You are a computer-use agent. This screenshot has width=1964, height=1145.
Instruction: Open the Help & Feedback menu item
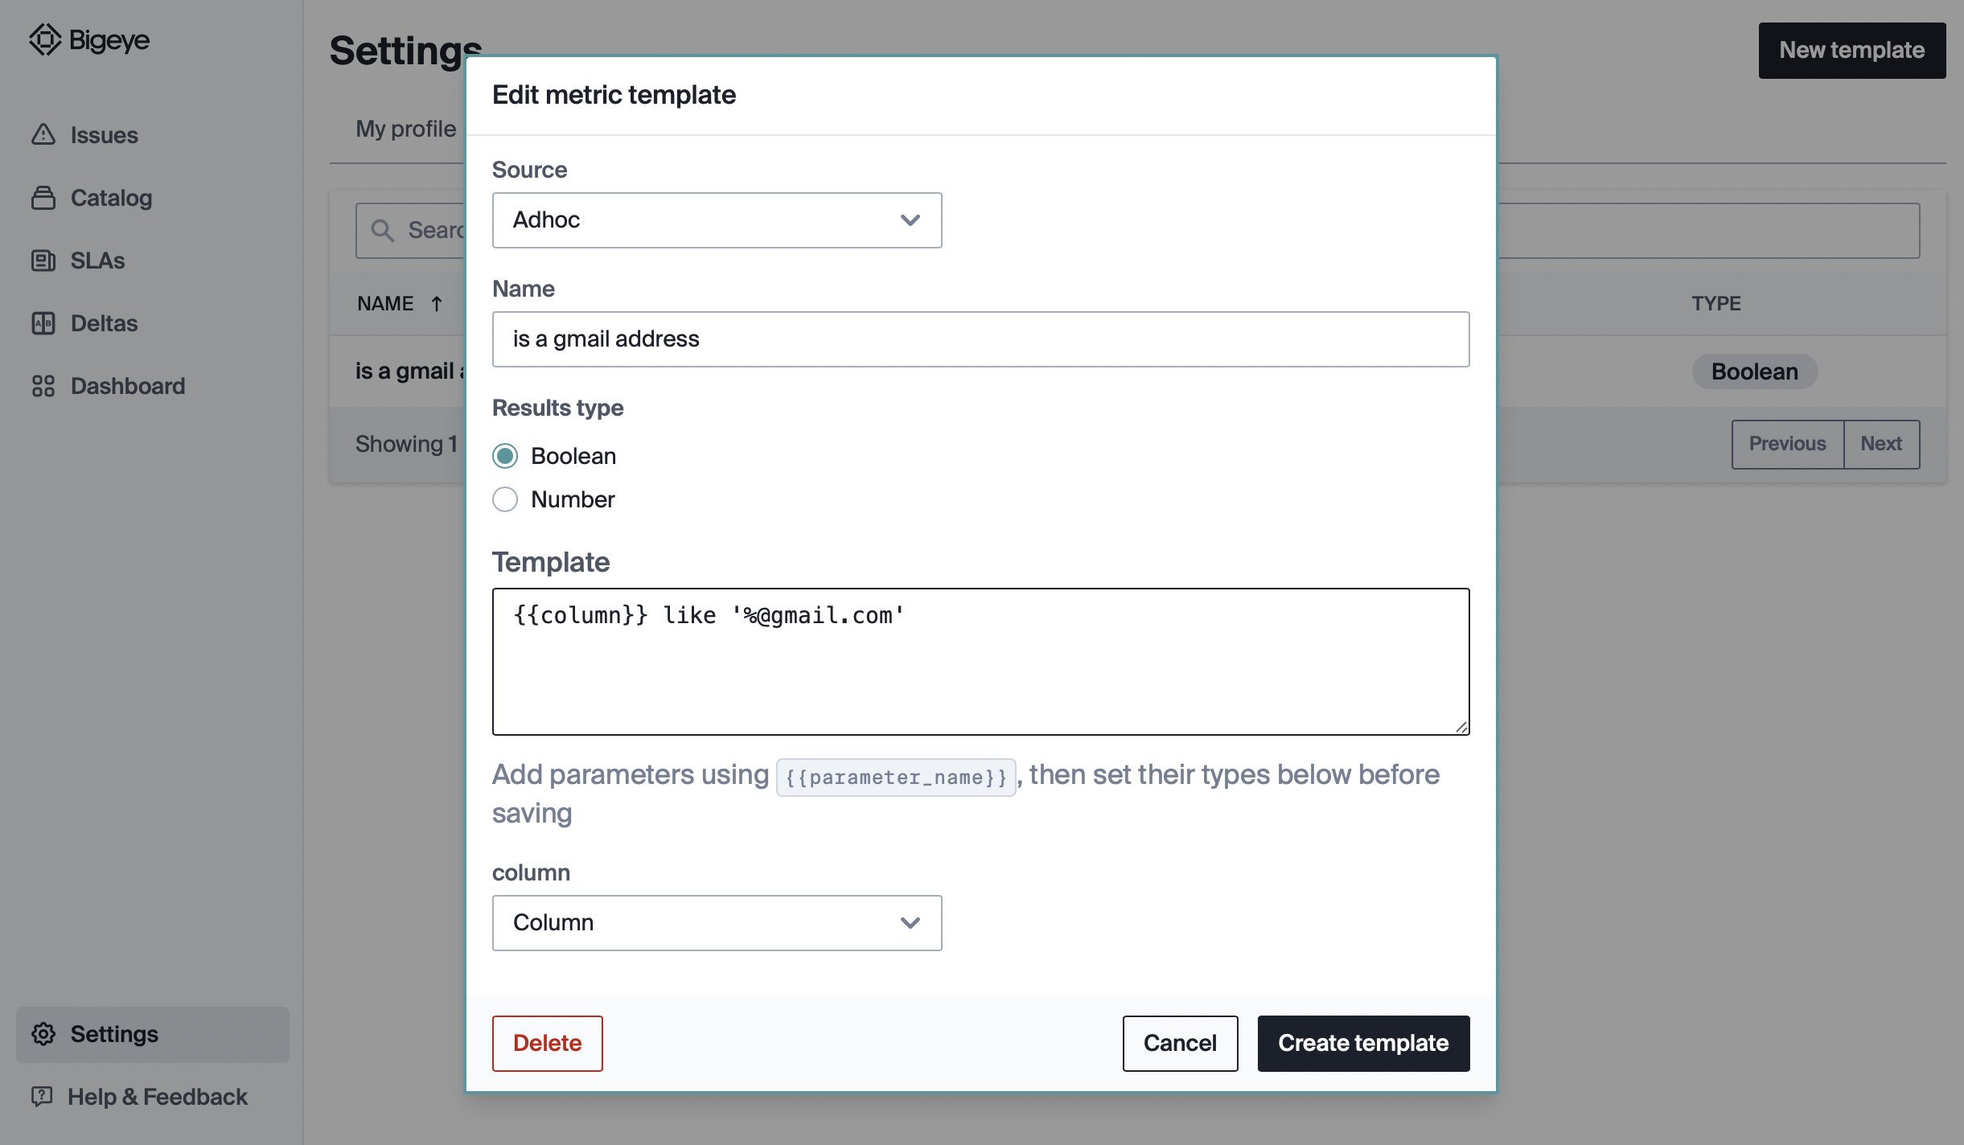click(157, 1097)
